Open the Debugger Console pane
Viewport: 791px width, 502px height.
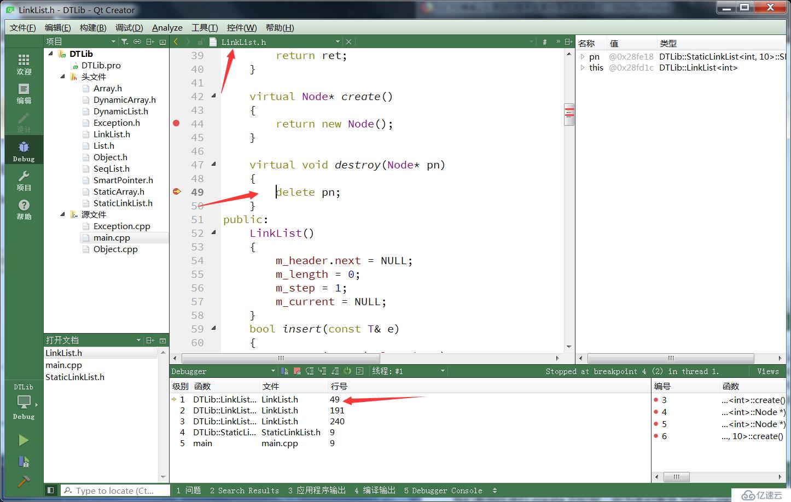tap(443, 491)
